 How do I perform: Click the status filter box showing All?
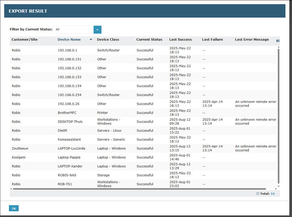click(x=74, y=30)
